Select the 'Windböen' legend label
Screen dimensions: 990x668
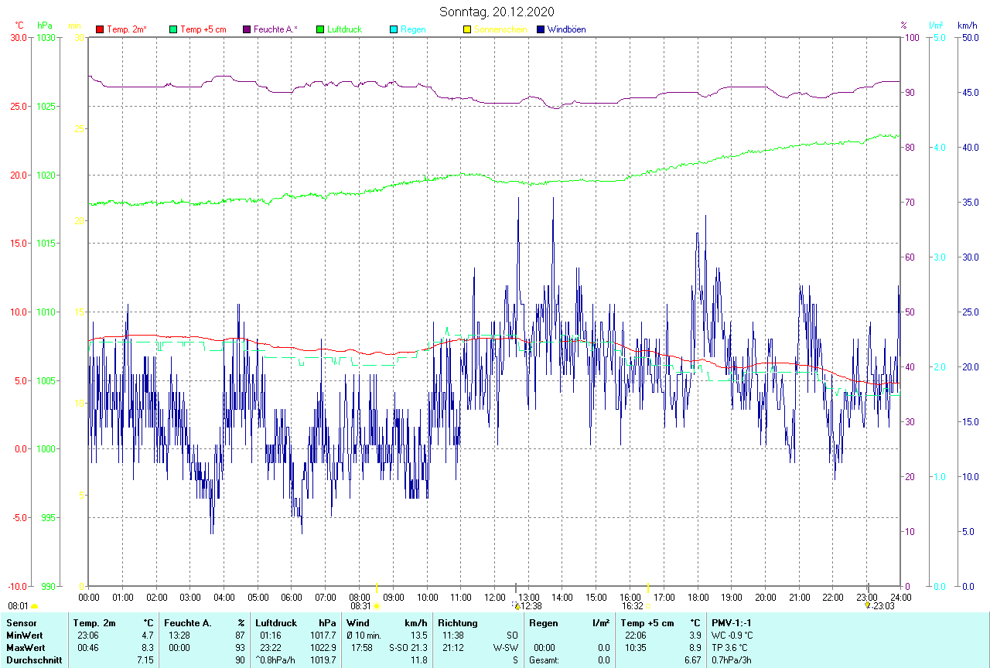click(566, 30)
